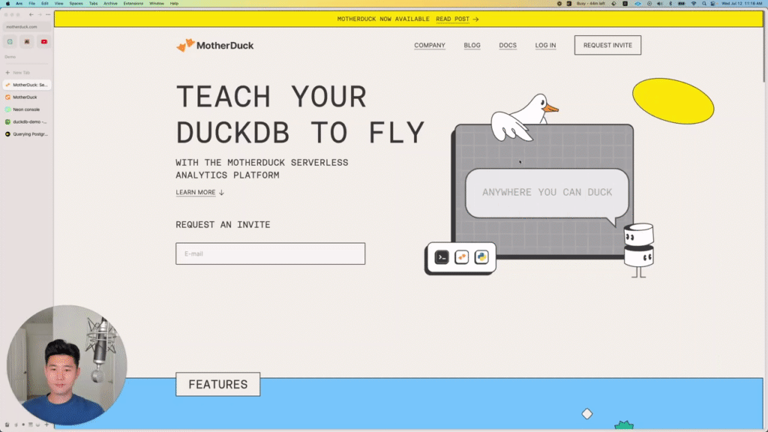This screenshot has width=768, height=432.
Task: Click the Wi-Fi icon in the menu bar
Action: 694,4
